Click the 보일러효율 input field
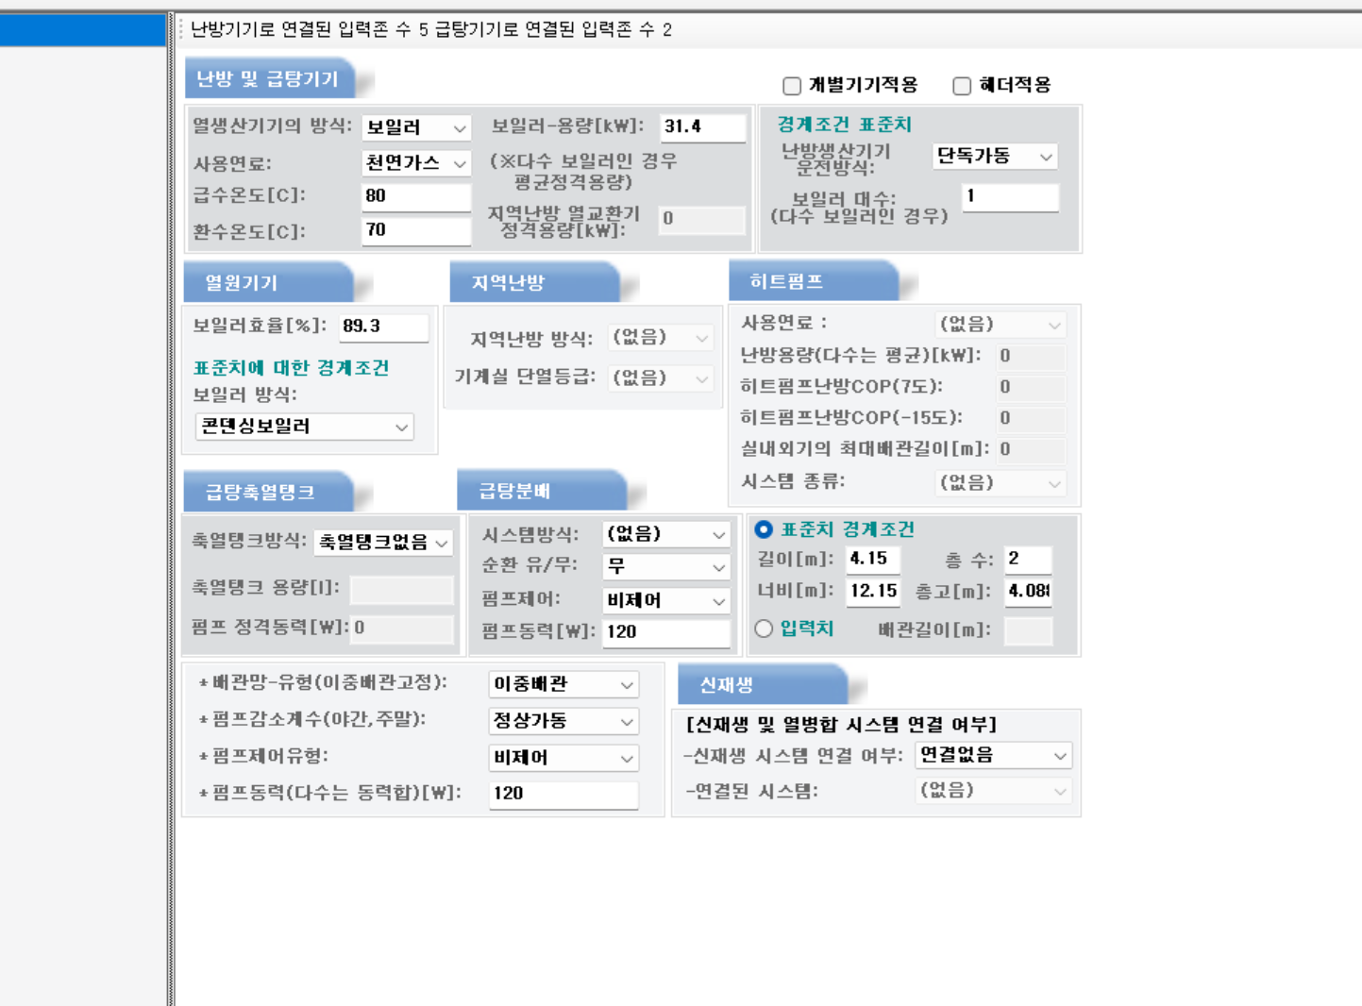Screen dimensions: 1362x1006 383,327
